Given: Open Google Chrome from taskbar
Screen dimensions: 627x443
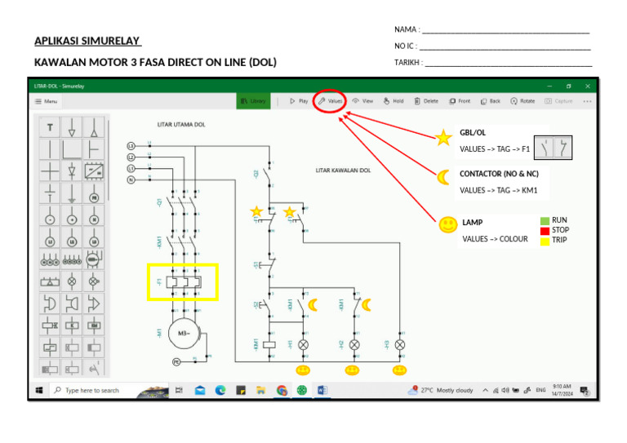Looking at the screenshot, I should 282,390.
